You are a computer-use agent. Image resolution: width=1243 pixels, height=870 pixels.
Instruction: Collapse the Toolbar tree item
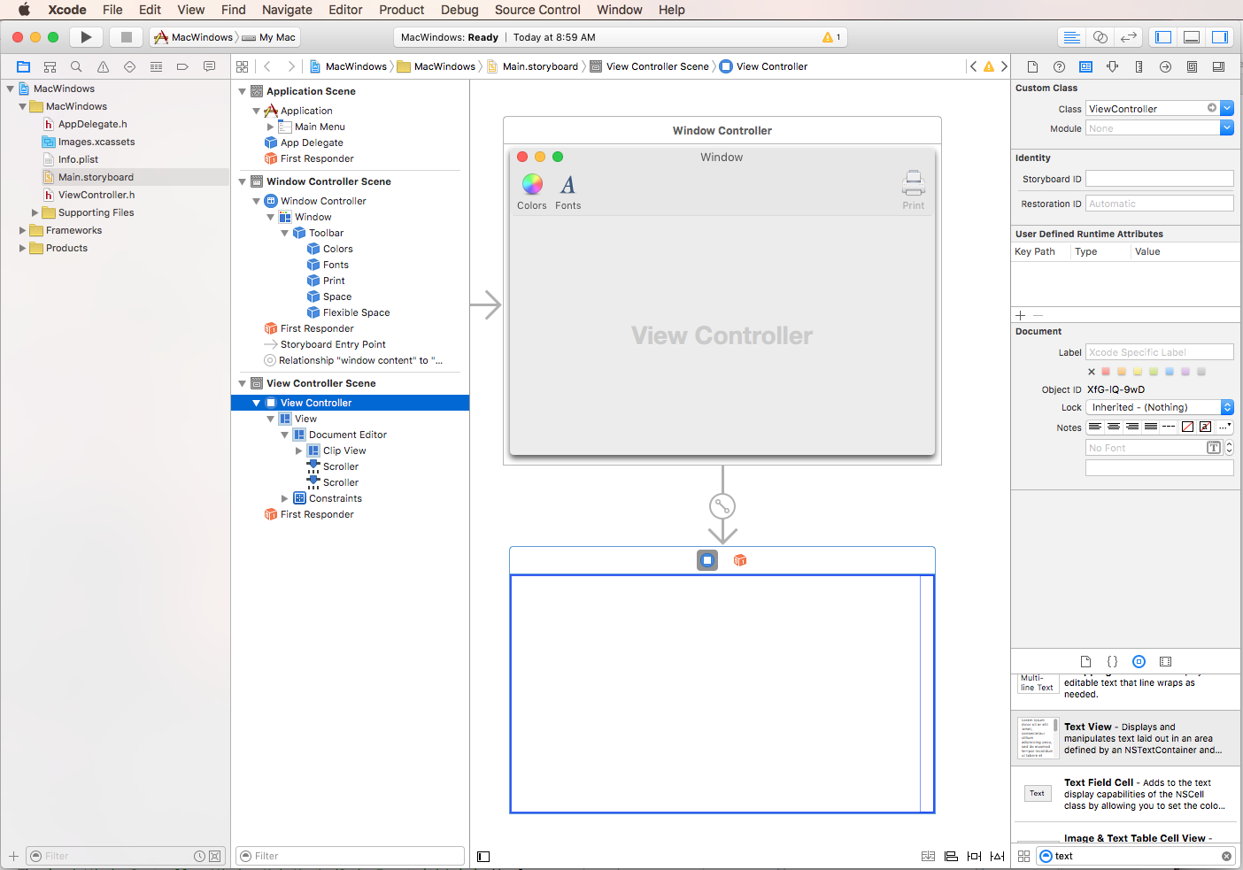coord(285,232)
